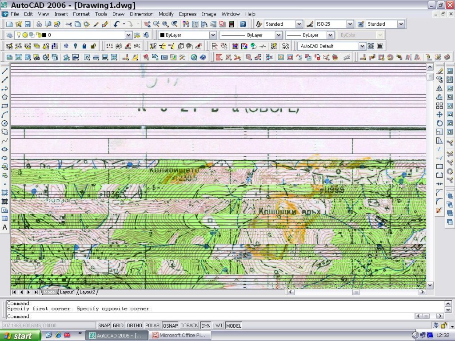Click the Help question mark icon
The width and height of the screenshot is (455, 341).
pyautogui.click(x=243, y=24)
